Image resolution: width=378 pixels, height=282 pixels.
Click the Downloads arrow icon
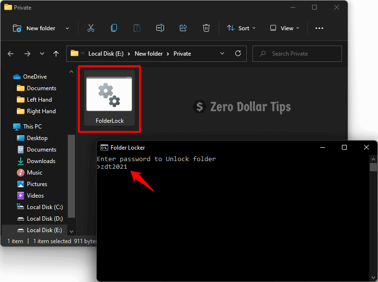(x=21, y=161)
